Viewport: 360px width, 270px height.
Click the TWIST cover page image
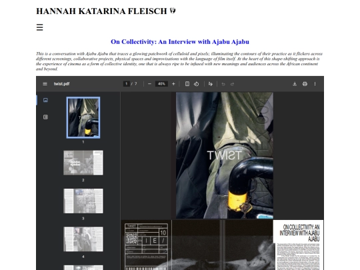click(x=225, y=155)
